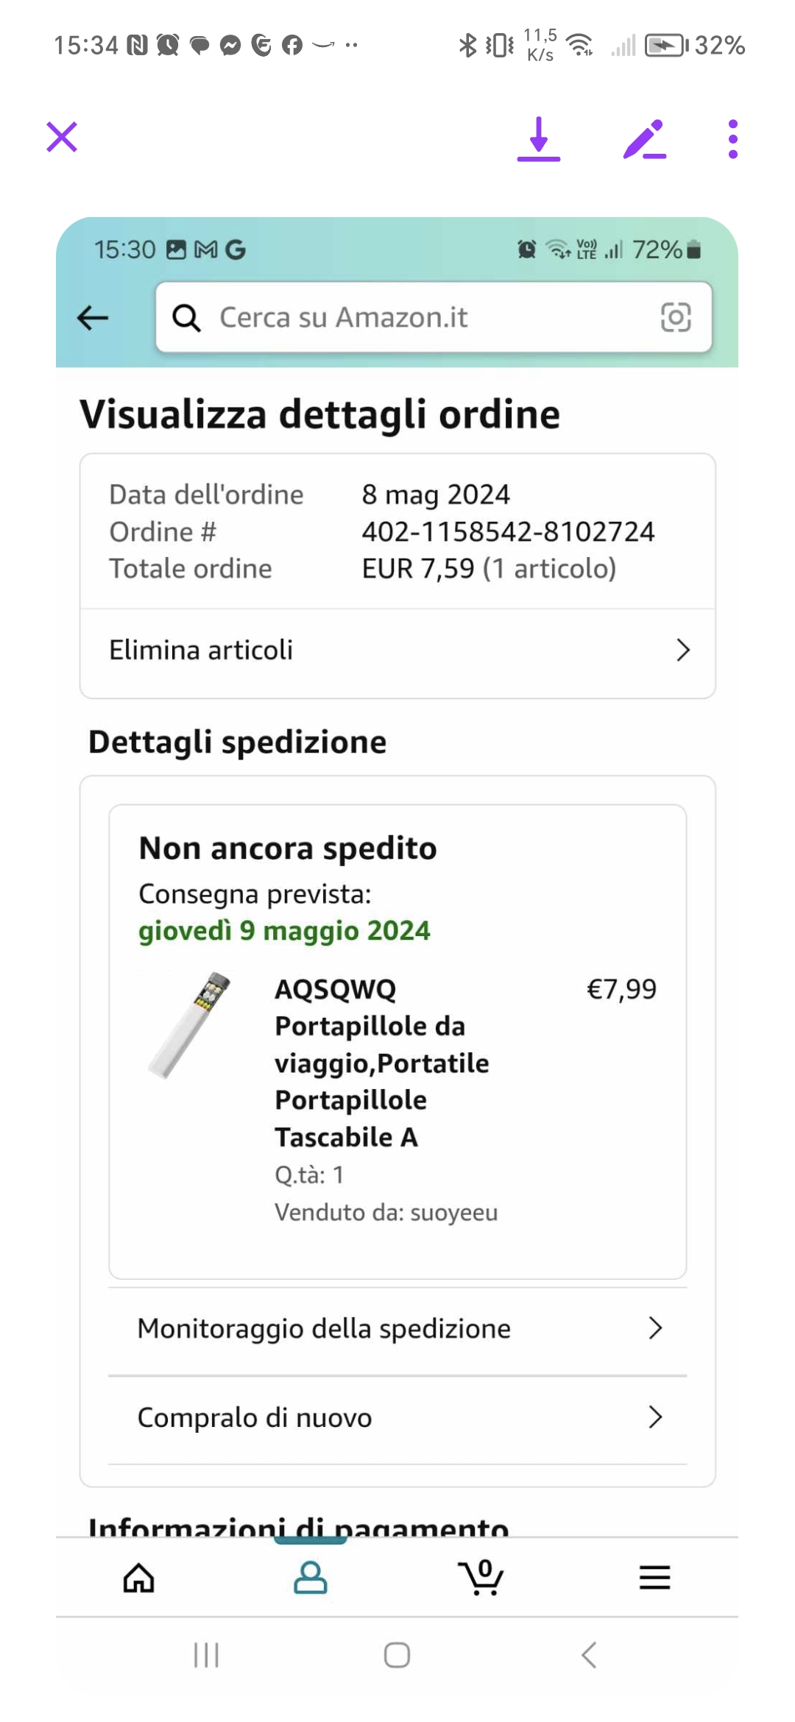Viewport: 795px width, 1722px height.
Task: Tap chevron next to Compralo di nuovo
Action: (x=655, y=1417)
